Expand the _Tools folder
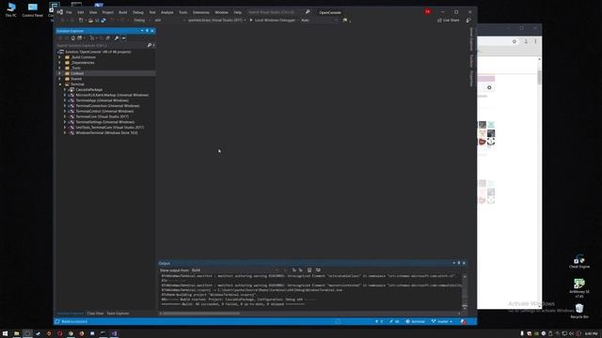The image size is (602, 338). (x=59, y=68)
